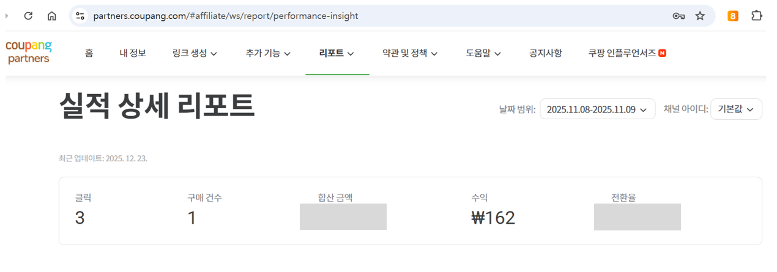
Task: Open site information icon in address bar
Action: tap(80, 16)
